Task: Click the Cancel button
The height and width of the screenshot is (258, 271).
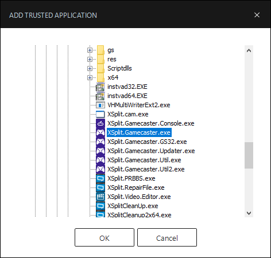Action: click(x=167, y=237)
